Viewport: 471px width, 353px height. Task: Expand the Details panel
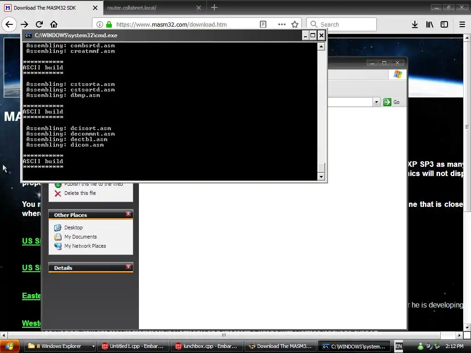(x=128, y=267)
